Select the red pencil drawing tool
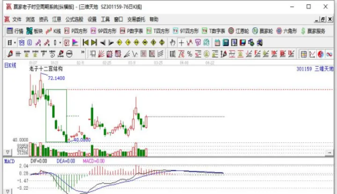The image size is (337, 194). [10, 54]
